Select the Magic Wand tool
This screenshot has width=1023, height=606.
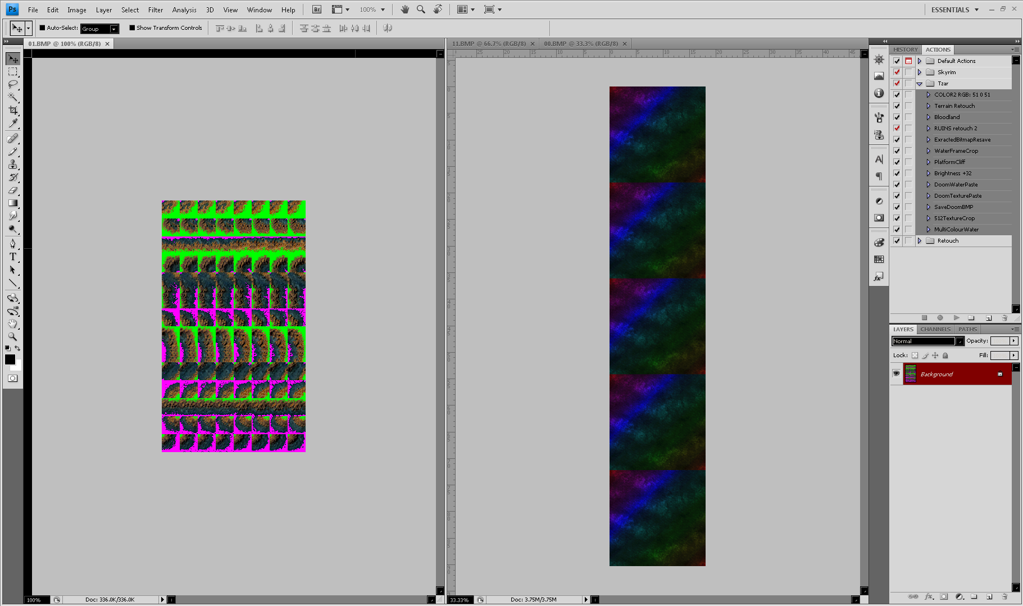click(13, 98)
